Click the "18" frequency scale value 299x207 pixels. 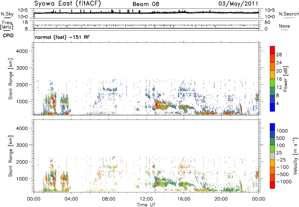(x=25, y=22)
